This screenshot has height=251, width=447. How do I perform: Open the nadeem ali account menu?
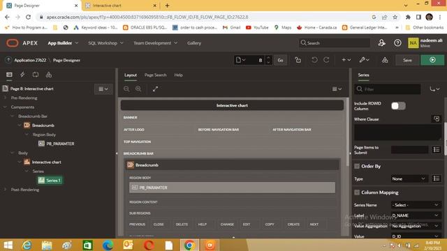[425, 43]
